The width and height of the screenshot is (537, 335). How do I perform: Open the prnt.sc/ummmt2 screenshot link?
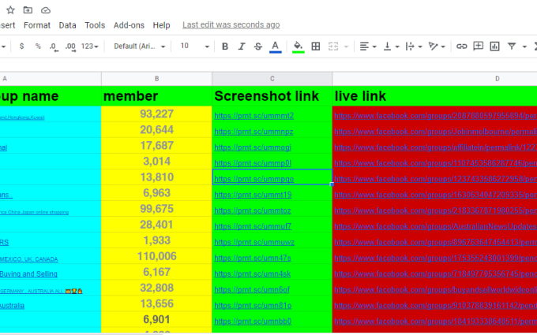pyautogui.click(x=253, y=116)
